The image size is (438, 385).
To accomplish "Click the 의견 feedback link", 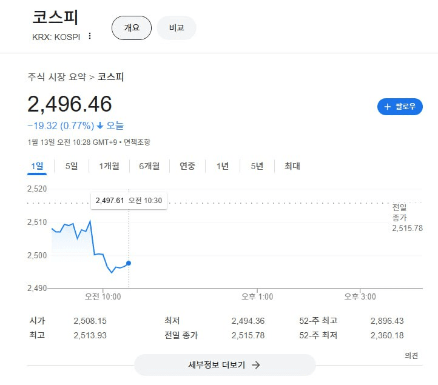I will [x=411, y=356].
